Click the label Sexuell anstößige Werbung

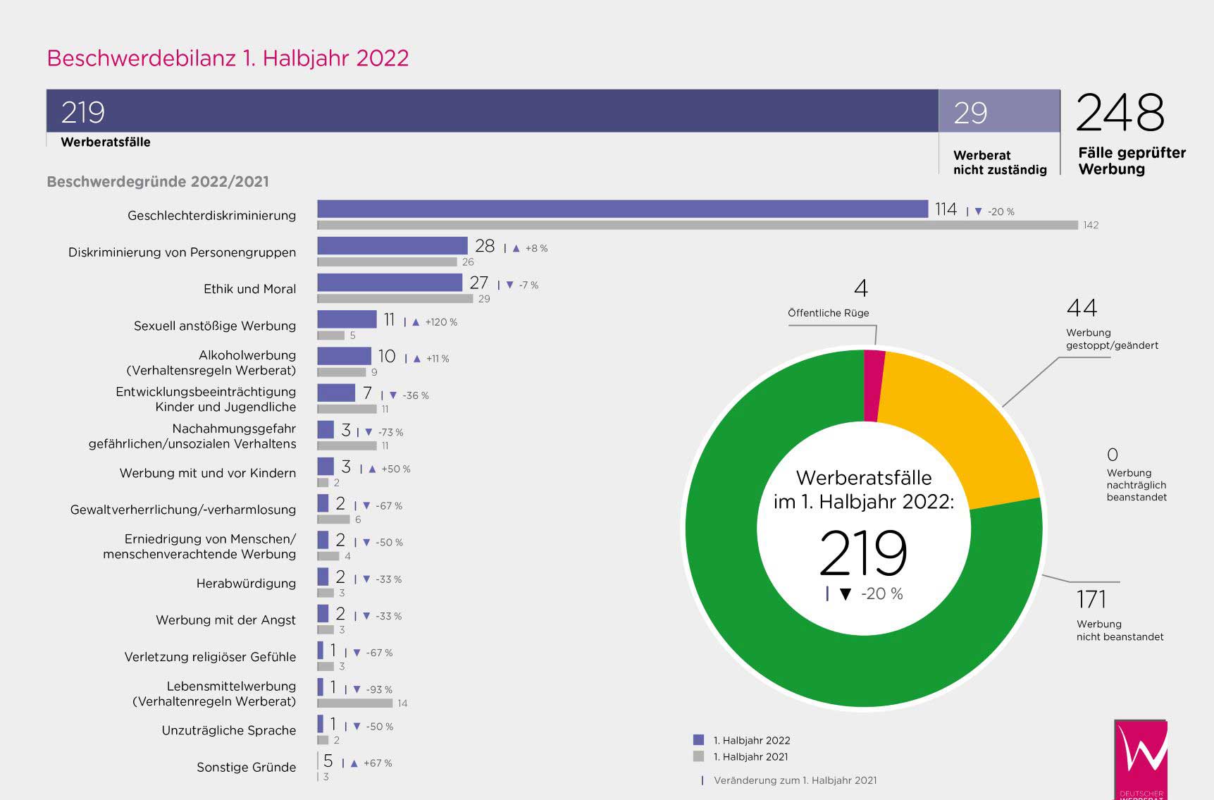[215, 326]
